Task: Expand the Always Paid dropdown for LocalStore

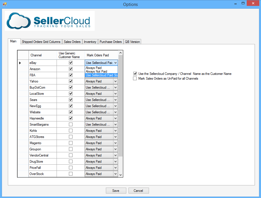Action: click(115, 93)
